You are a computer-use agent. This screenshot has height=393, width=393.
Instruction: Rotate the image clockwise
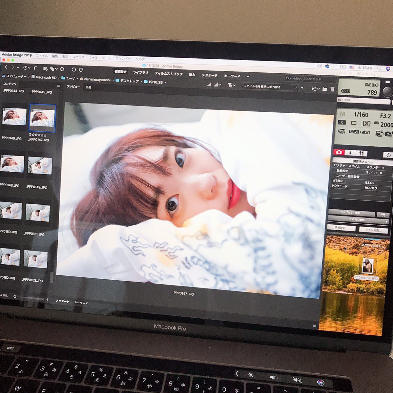point(81,70)
